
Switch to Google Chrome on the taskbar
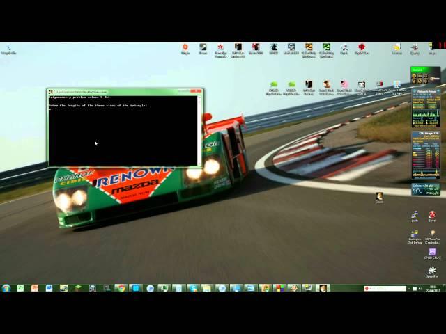121,288
